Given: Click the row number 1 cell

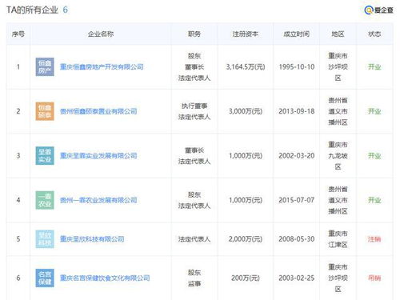Looking at the screenshot, I should pos(18,66).
